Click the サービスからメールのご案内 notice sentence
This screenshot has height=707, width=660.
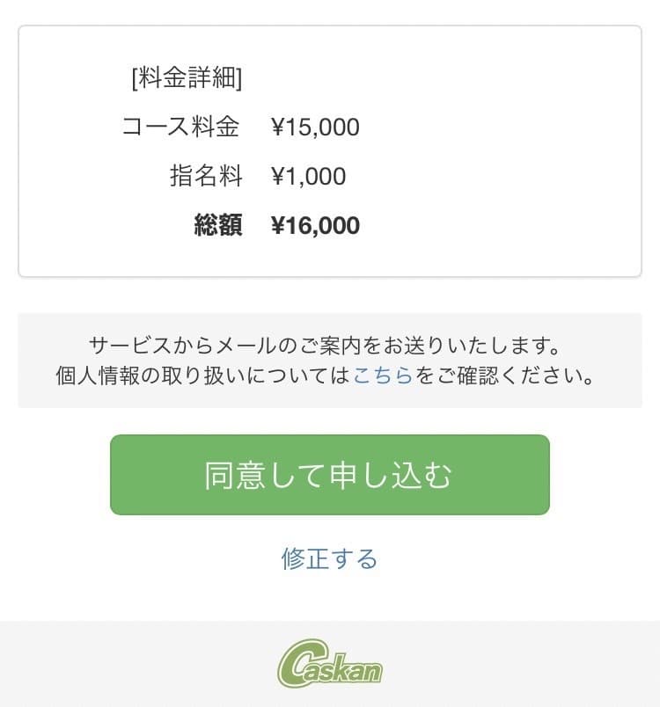[325, 344]
